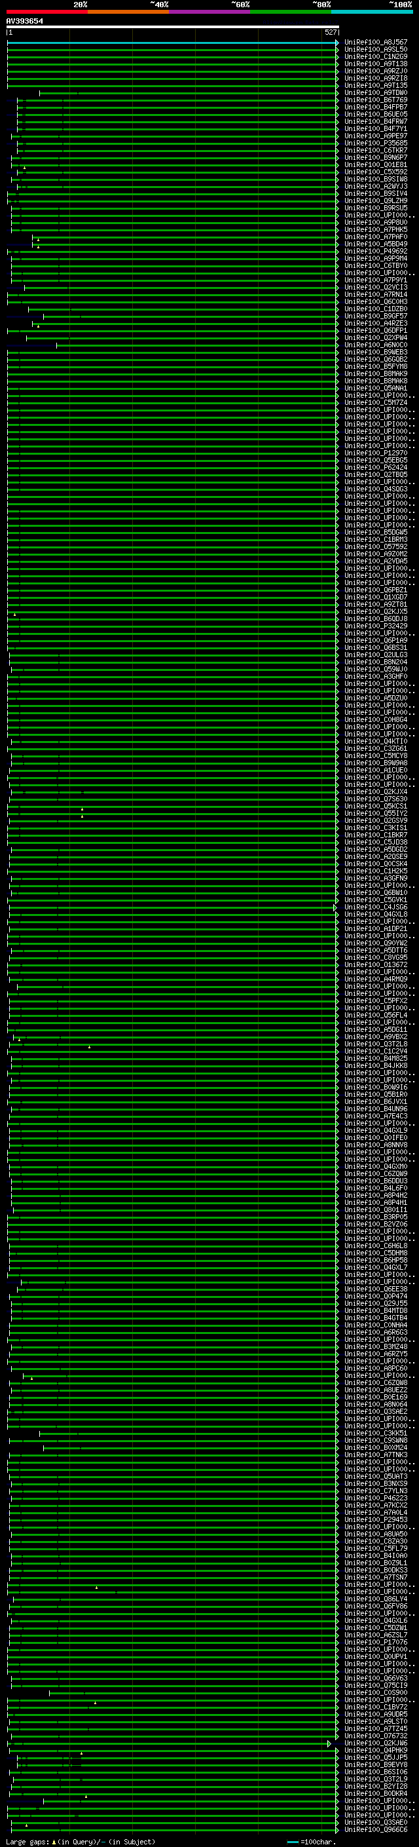Select label UniRef100_Q2VCI3
The height and width of the screenshot is (1847, 419).
pos(376,288)
